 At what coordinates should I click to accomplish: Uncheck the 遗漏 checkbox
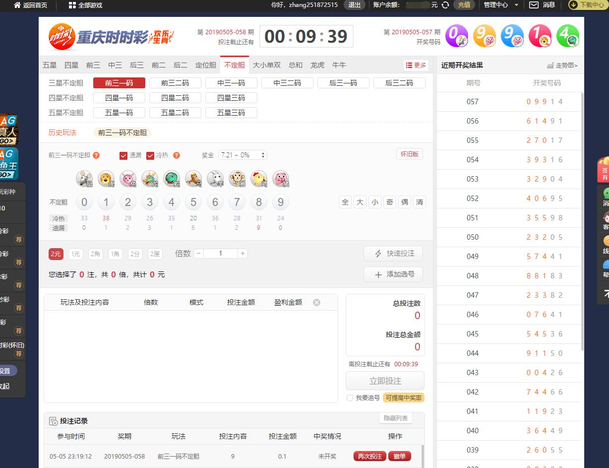pyautogui.click(x=123, y=155)
